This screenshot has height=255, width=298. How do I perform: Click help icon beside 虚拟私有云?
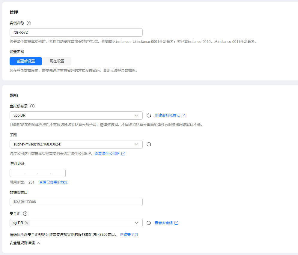(x=32, y=106)
